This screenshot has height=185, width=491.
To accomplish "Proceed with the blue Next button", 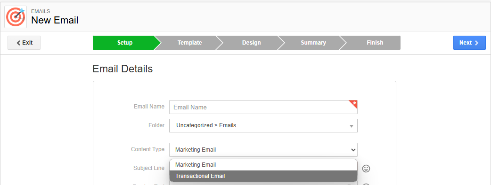I will pos(469,43).
